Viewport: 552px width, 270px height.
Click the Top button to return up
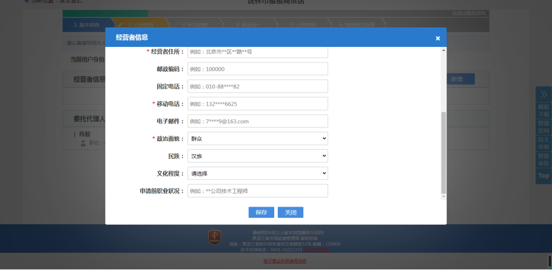pos(544,176)
